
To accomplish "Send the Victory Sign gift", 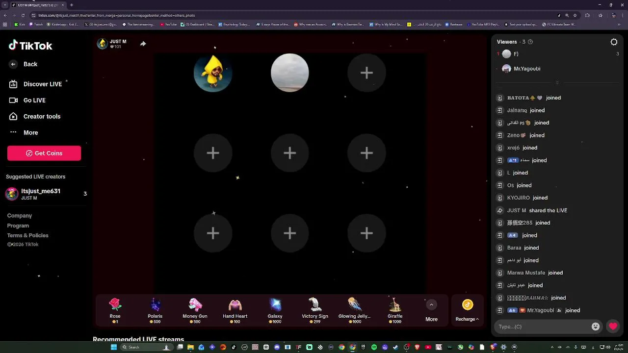I will 315,310.
